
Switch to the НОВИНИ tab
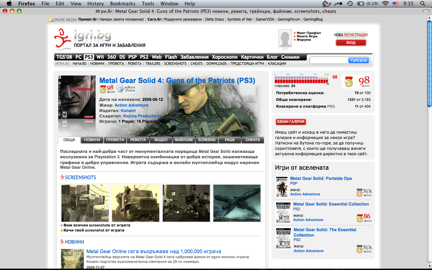[x=92, y=140]
